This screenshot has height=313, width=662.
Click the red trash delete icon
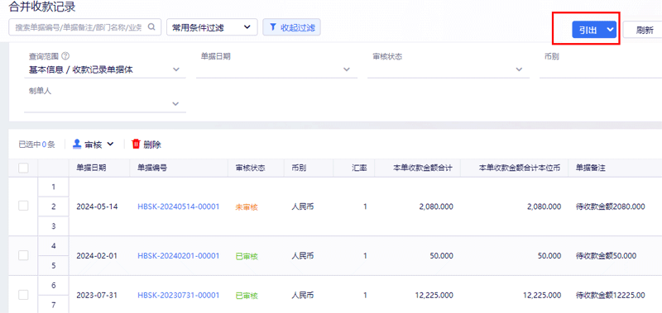136,144
